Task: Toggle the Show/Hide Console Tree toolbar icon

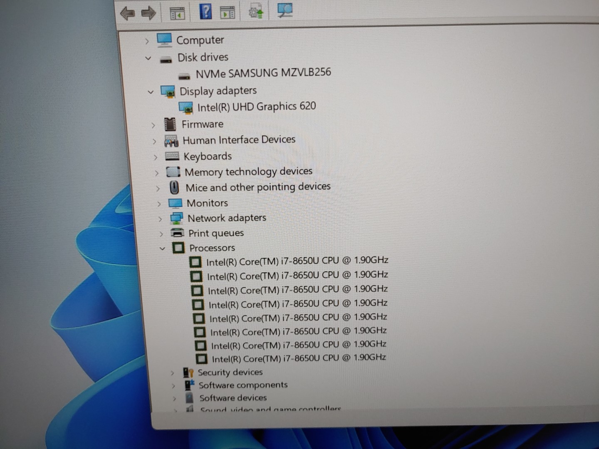Action: click(x=178, y=14)
